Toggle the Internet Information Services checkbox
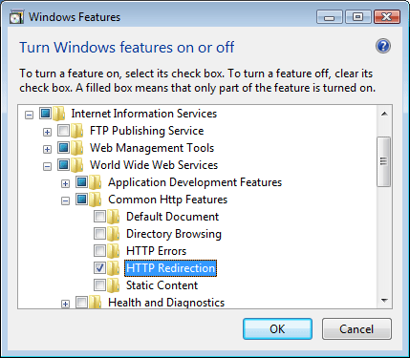This screenshot has height=358, width=410. coord(45,113)
